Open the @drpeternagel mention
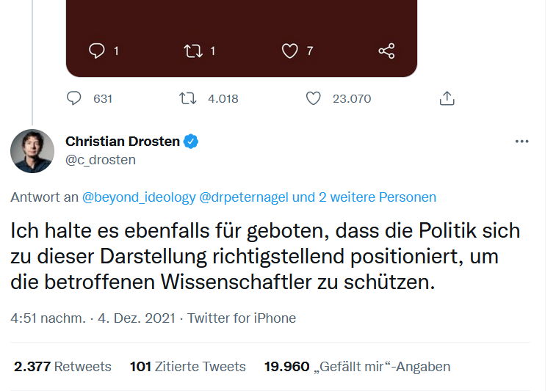 coord(244,197)
